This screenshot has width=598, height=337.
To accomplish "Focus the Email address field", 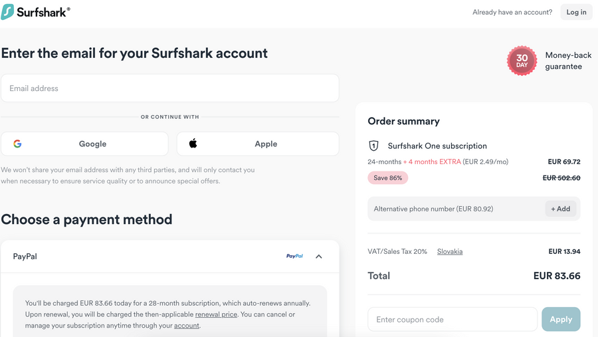I will point(169,88).
